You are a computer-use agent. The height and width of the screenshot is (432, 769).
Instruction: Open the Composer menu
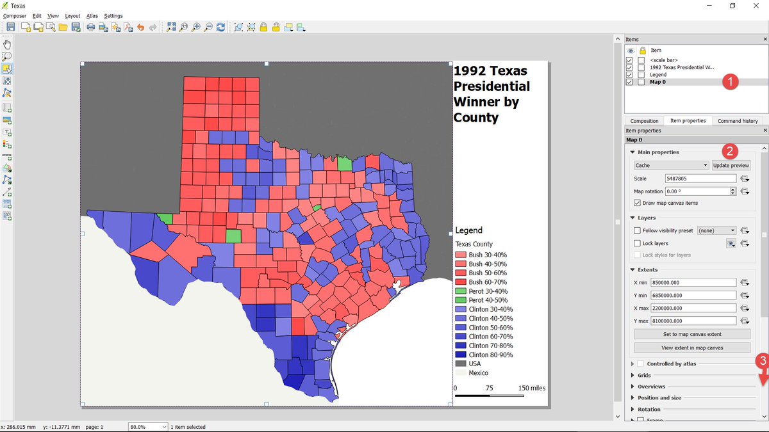[x=15, y=15]
